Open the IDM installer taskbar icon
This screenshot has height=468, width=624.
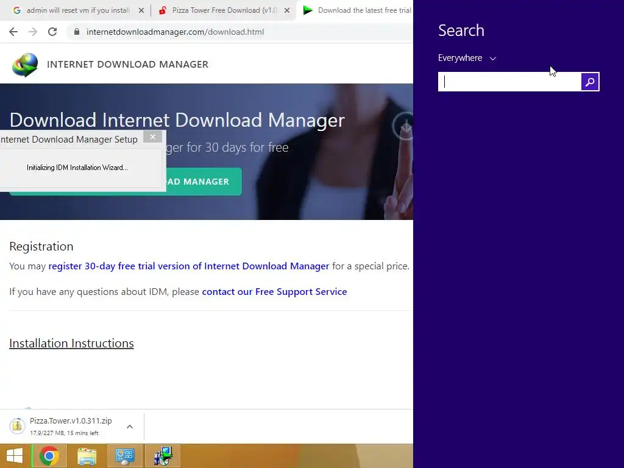(163, 456)
